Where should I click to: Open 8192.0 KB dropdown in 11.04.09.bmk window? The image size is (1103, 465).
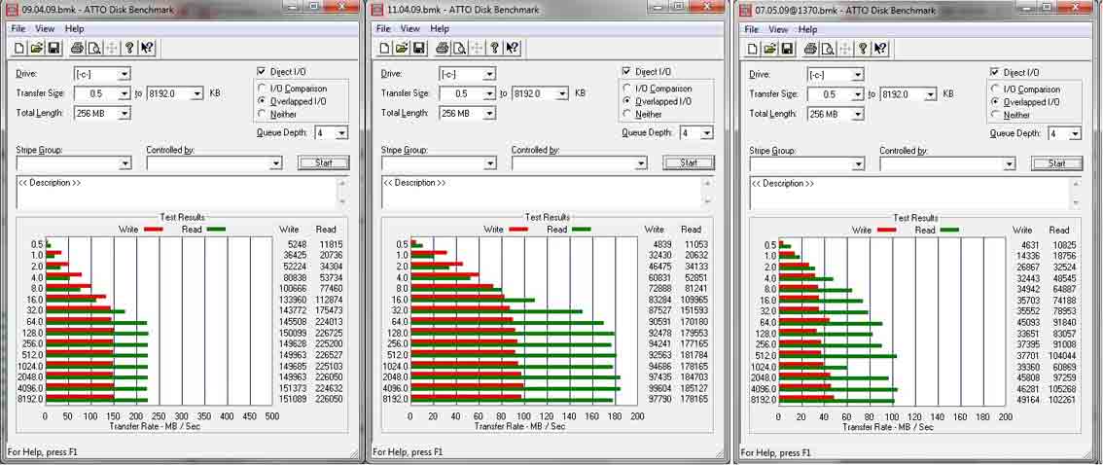(561, 93)
